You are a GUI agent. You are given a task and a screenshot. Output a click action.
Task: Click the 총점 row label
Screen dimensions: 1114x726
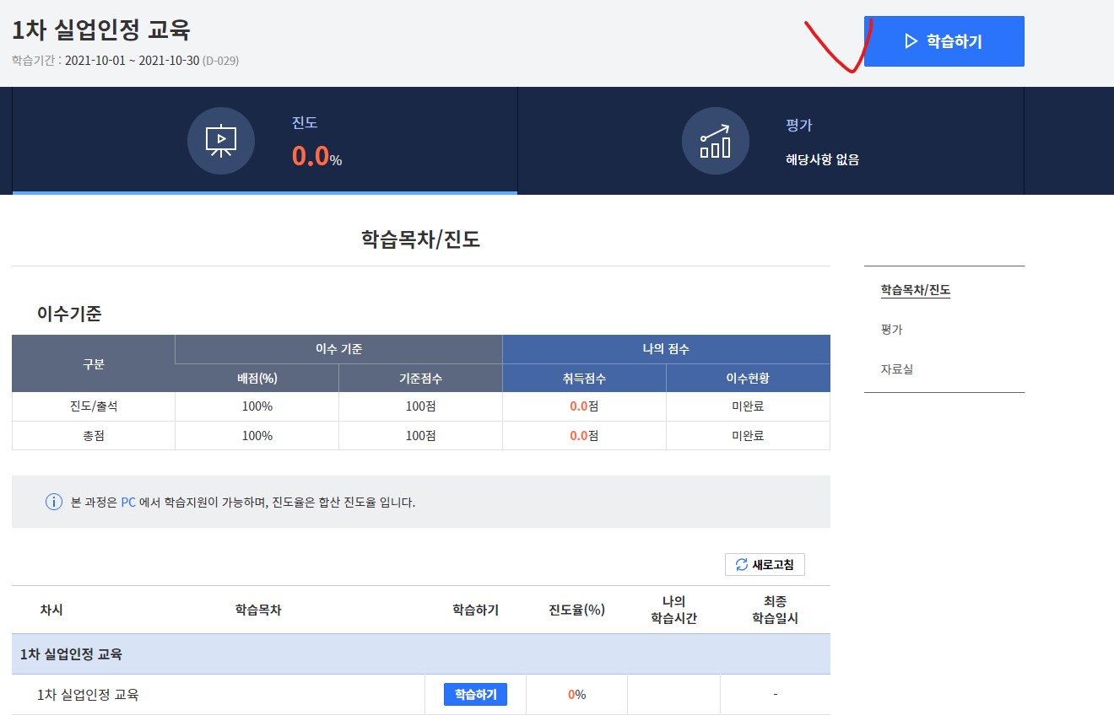(94, 436)
